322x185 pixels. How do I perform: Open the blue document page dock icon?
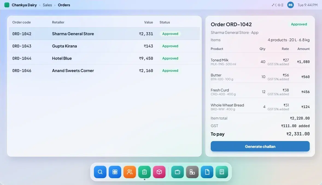(207, 172)
